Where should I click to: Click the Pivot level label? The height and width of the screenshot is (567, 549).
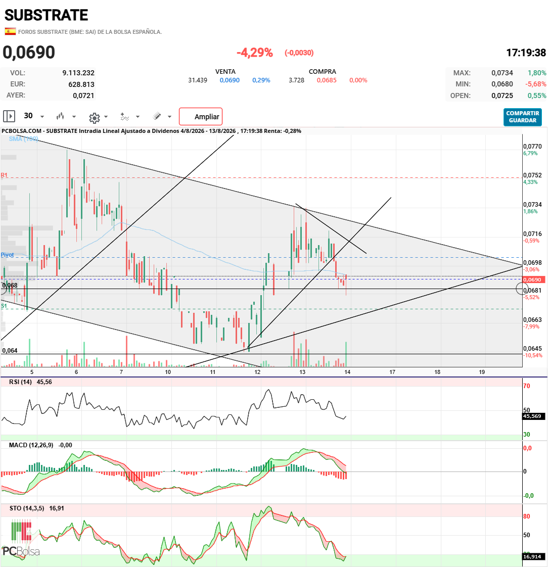(7, 255)
